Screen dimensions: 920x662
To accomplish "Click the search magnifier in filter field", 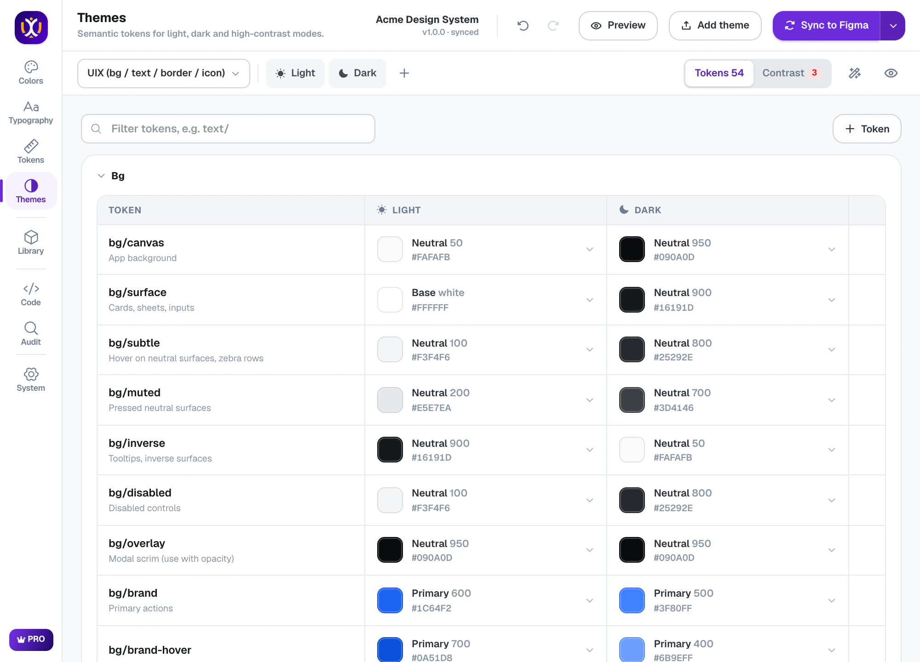I will click(96, 129).
